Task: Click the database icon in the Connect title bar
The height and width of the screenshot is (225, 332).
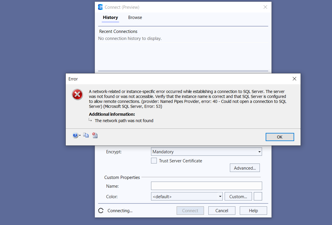Action: [100, 7]
